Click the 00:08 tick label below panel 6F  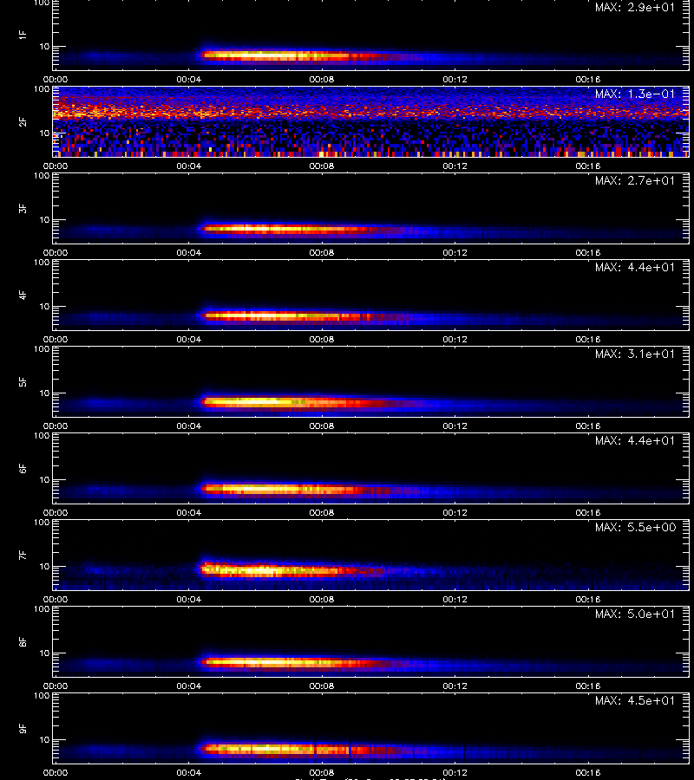tap(322, 512)
